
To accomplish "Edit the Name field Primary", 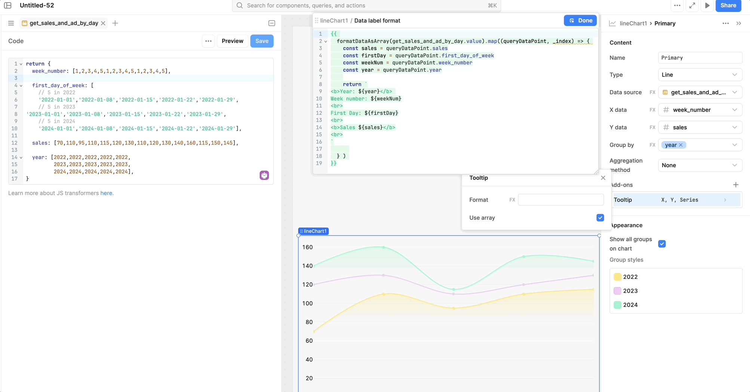I will click(x=700, y=58).
